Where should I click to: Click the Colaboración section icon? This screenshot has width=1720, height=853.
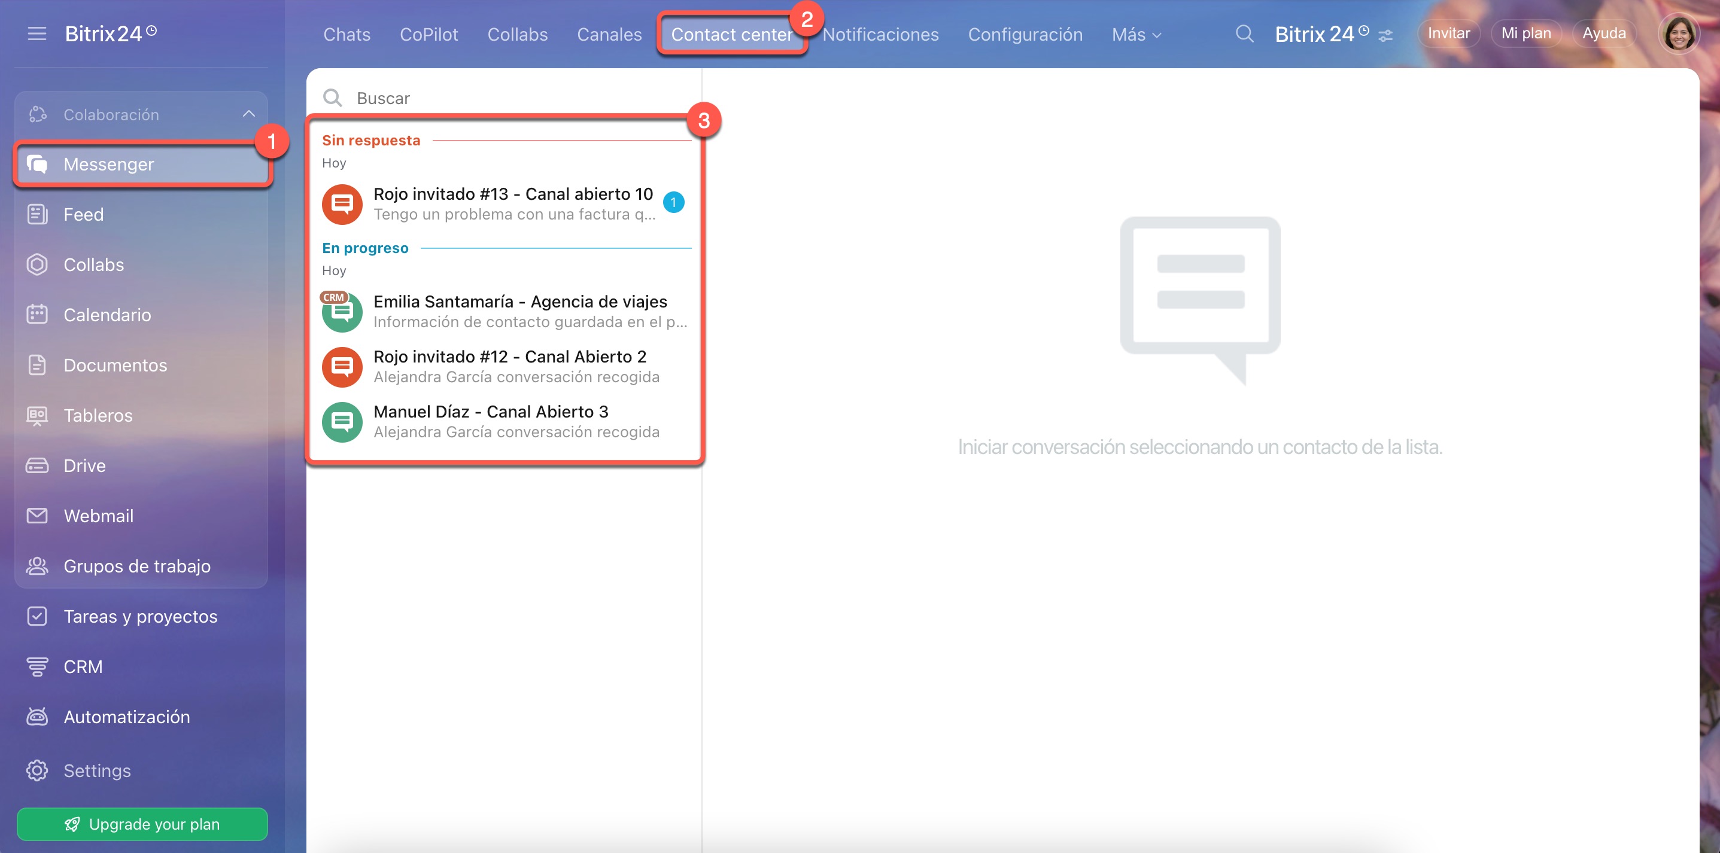[x=37, y=115]
